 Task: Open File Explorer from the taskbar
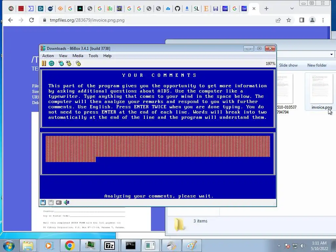28,245
